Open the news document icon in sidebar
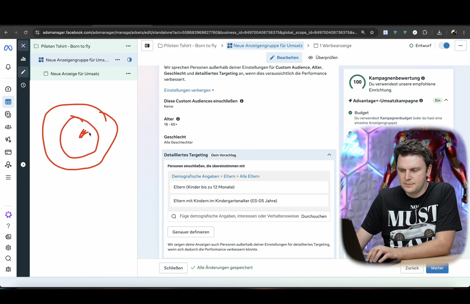This screenshot has height=304, width=470. click(8, 237)
